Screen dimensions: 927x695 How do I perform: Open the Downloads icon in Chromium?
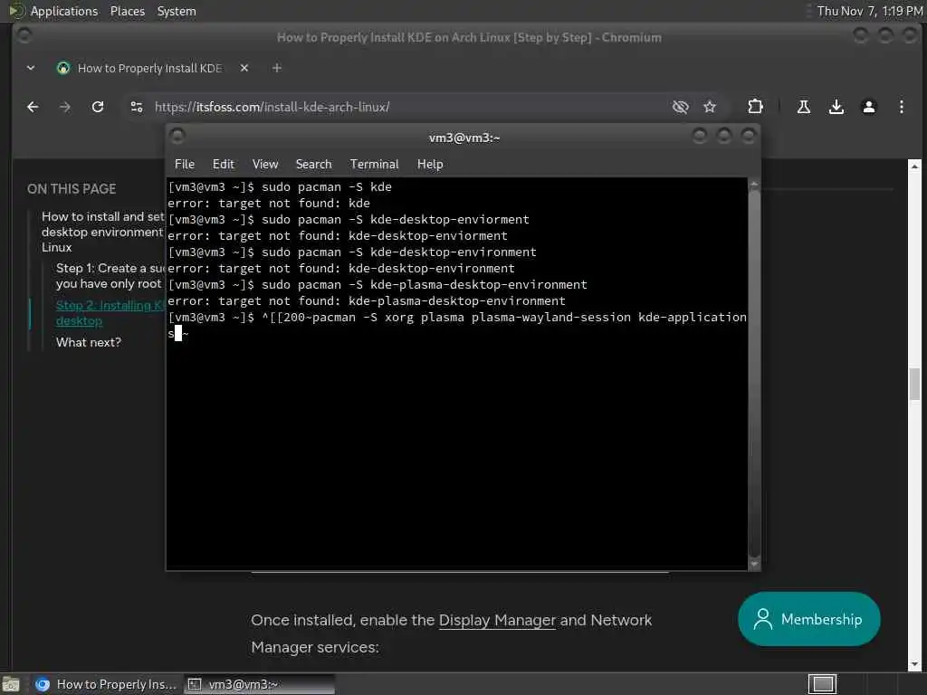coord(836,107)
